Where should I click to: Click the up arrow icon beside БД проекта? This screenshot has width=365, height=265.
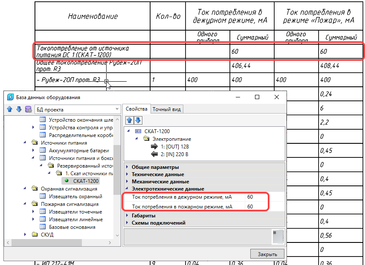point(9,109)
